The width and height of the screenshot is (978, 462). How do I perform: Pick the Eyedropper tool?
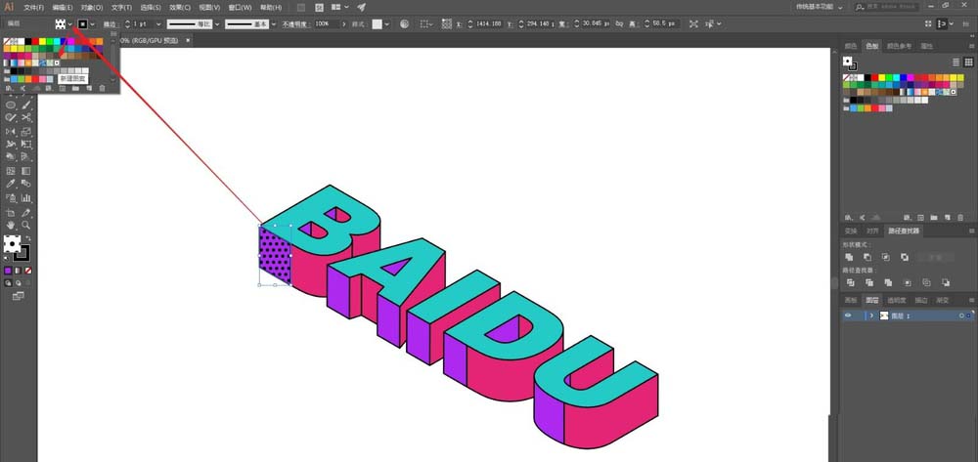[x=11, y=184]
